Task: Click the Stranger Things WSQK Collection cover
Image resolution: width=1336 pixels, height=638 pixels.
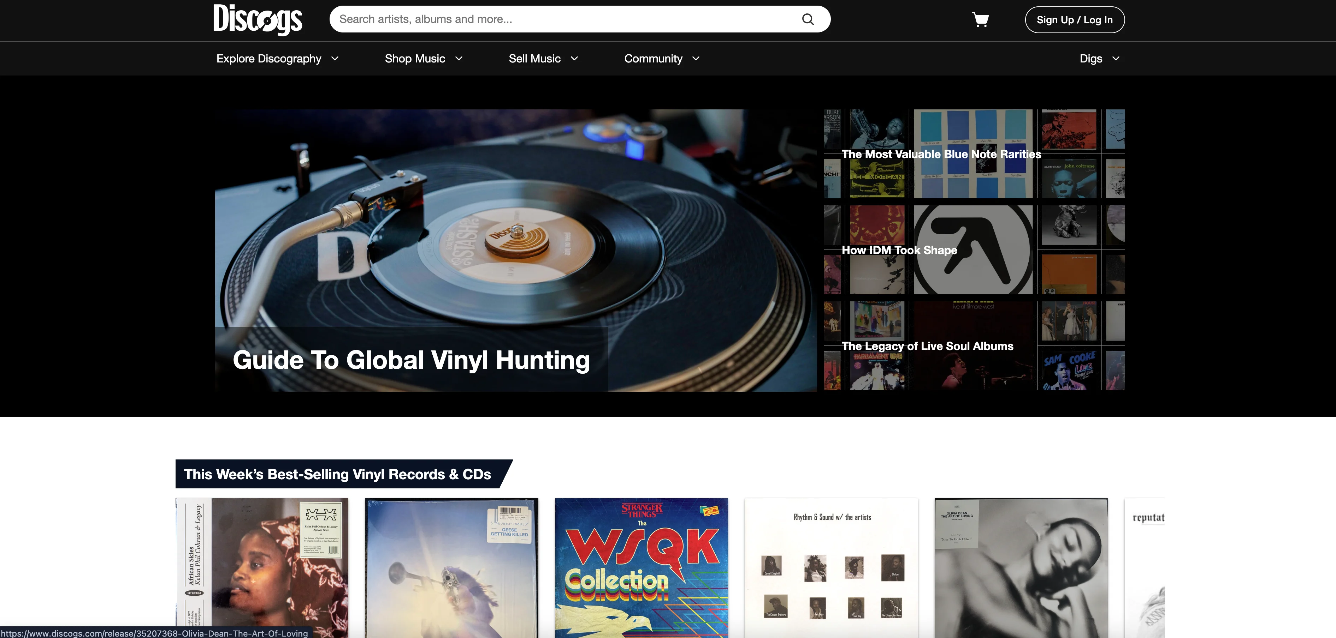Action: 642,567
